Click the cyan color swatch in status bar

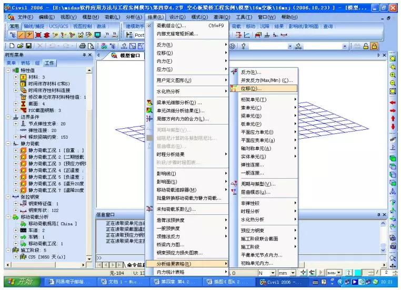[357, 273]
